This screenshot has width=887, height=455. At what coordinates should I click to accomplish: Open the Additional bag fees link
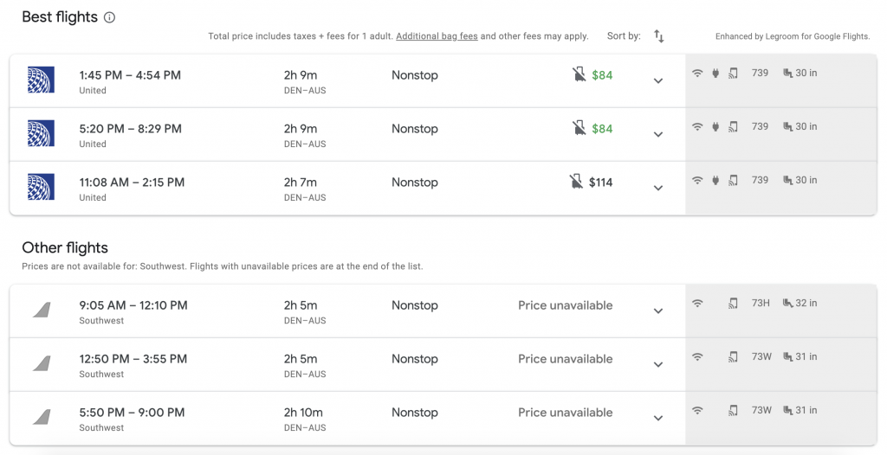(437, 36)
